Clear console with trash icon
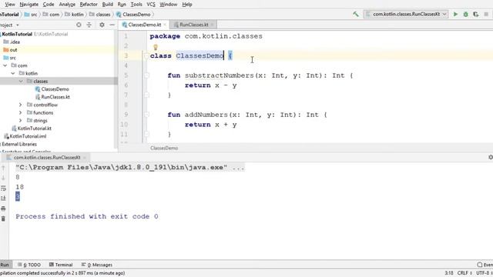493x277 pixels. click(x=3, y=219)
